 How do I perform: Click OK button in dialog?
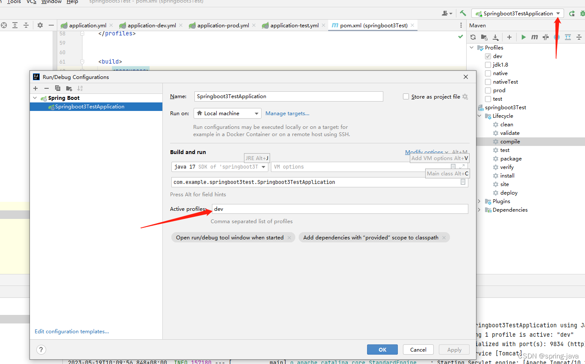coord(382,349)
